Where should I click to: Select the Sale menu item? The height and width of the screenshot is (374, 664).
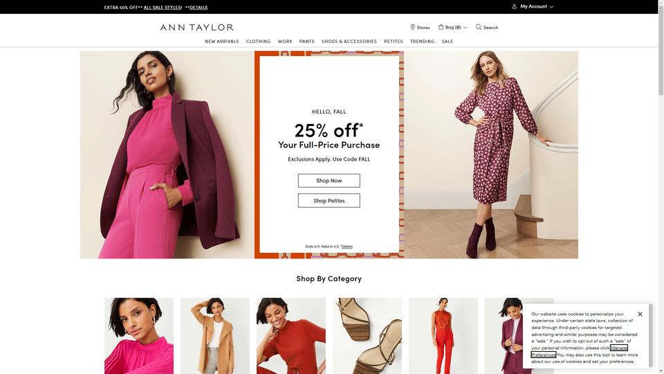tap(448, 42)
